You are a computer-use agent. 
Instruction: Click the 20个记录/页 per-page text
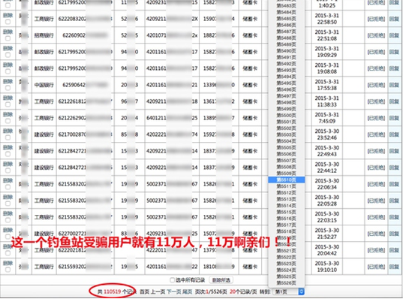point(243,291)
